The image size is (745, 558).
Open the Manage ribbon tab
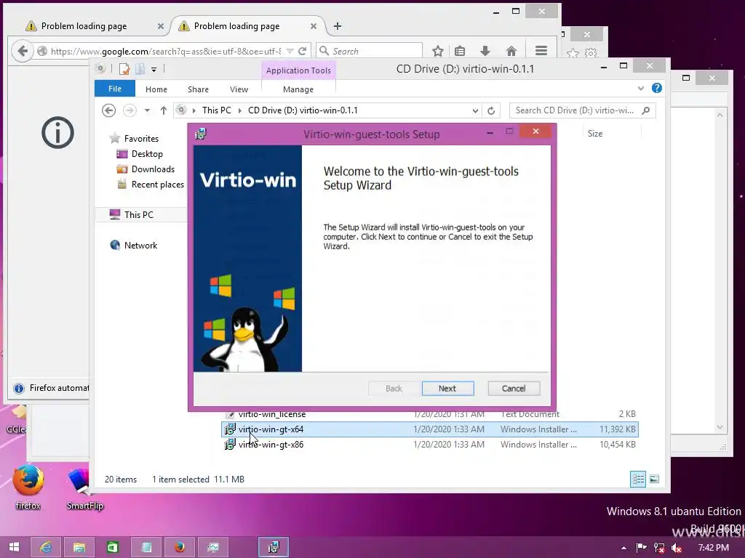click(x=298, y=89)
